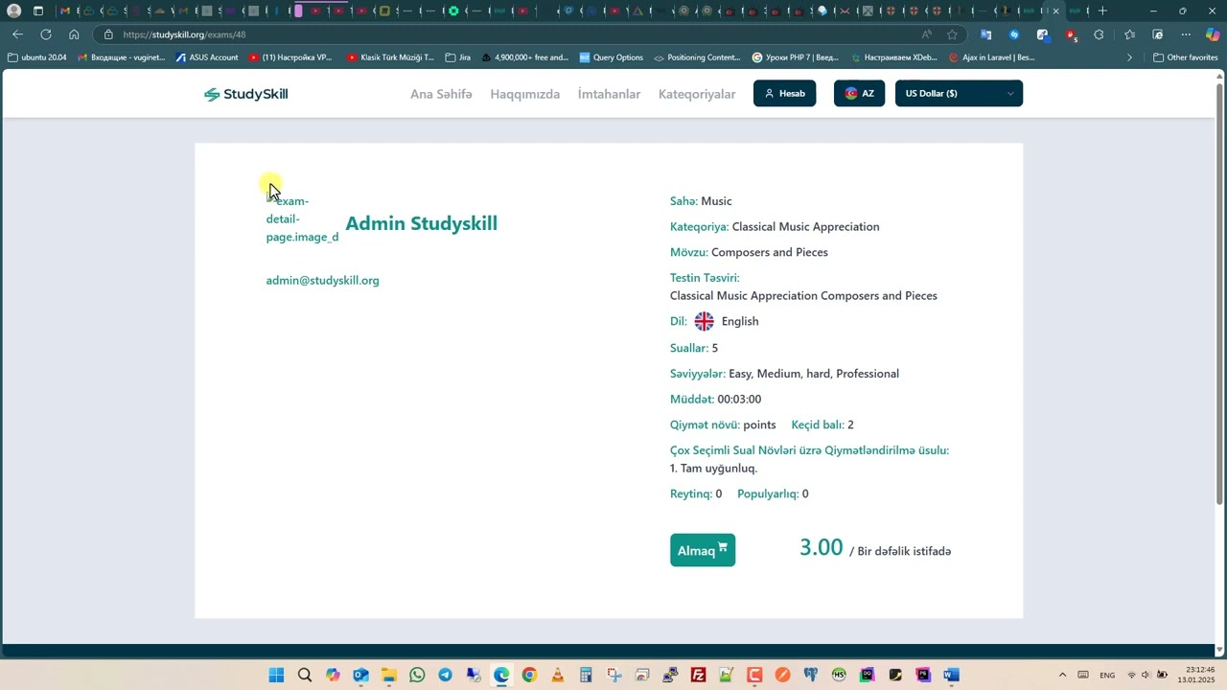Open the ubuntu 20.04 bookmark
The height and width of the screenshot is (690, 1227).
[x=36, y=57]
